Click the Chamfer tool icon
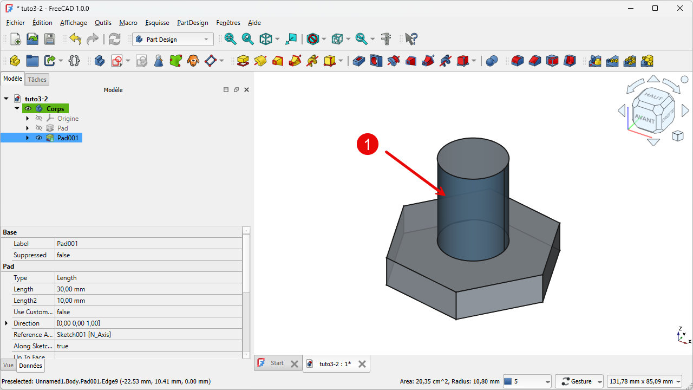The image size is (693, 390). coord(535,61)
